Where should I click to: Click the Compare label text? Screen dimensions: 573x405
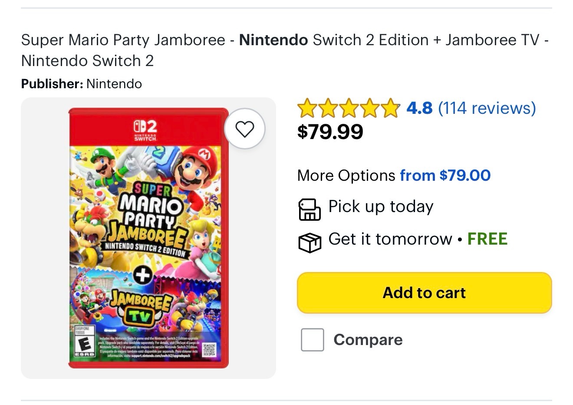point(368,340)
